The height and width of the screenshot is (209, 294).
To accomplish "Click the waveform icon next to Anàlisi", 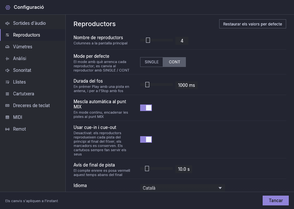I will 7,58.
